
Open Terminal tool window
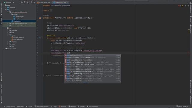[x=72, y=106]
